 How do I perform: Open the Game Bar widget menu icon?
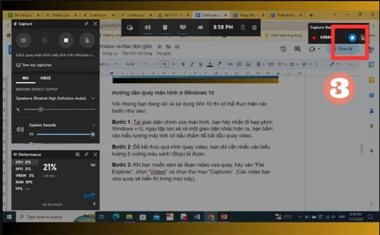pos(130,28)
